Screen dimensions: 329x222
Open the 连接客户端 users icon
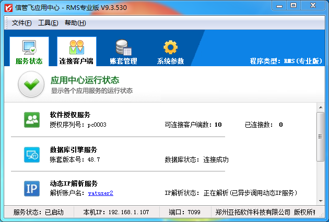77,47
